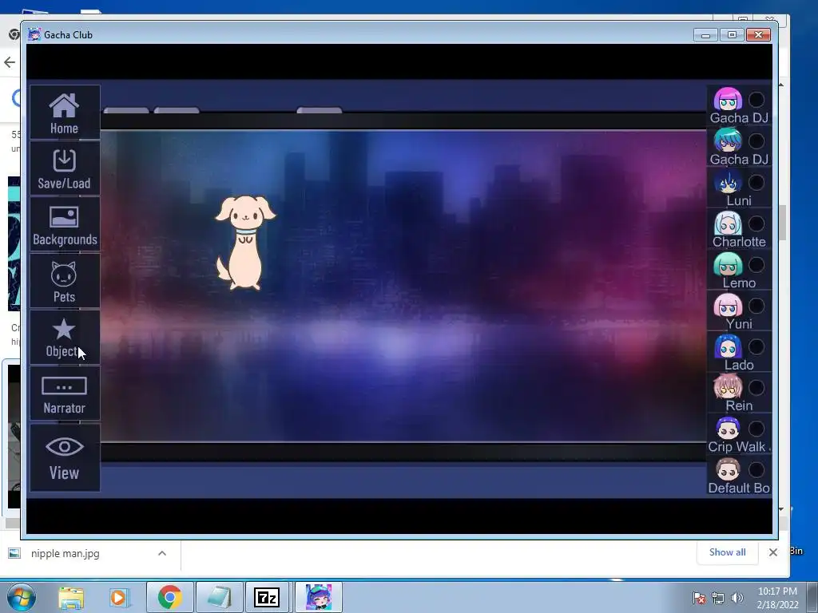
Task: Open the Narrator text option
Action: point(65,394)
